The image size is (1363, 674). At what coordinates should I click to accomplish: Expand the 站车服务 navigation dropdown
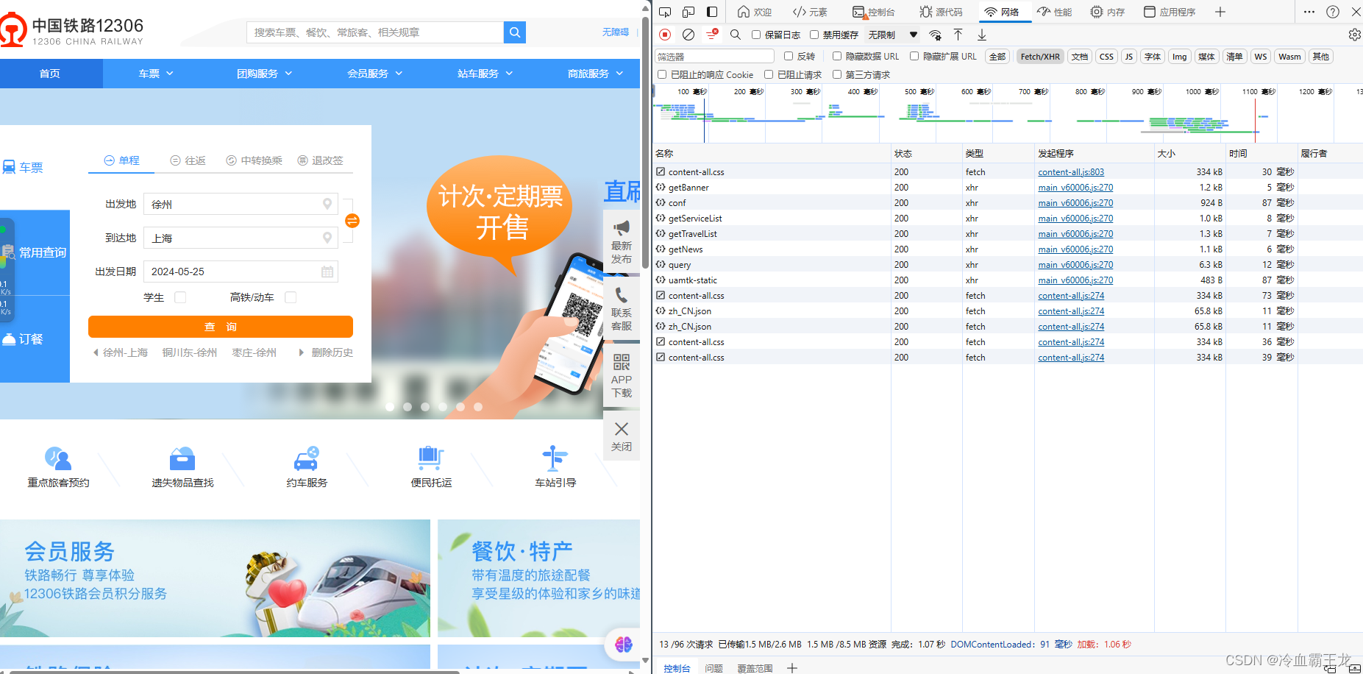pyautogui.click(x=485, y=74)
